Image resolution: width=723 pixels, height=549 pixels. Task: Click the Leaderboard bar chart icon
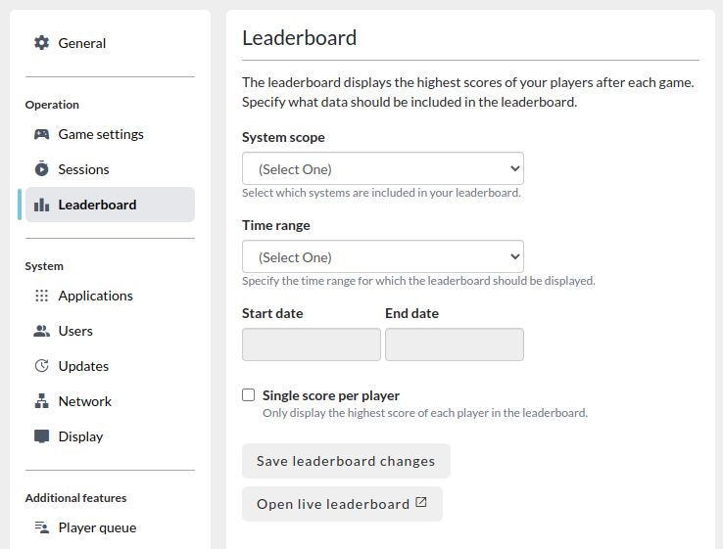41,205
